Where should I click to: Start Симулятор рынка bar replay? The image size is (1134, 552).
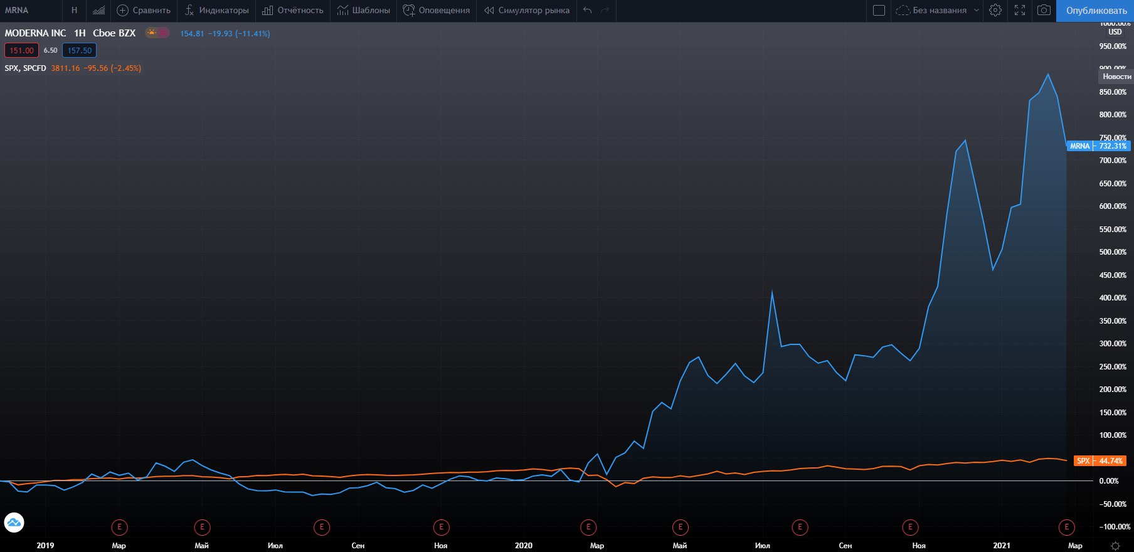pos(527,11)
